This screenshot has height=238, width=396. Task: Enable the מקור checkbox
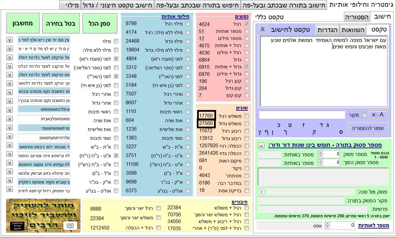(x=364, y=115)
